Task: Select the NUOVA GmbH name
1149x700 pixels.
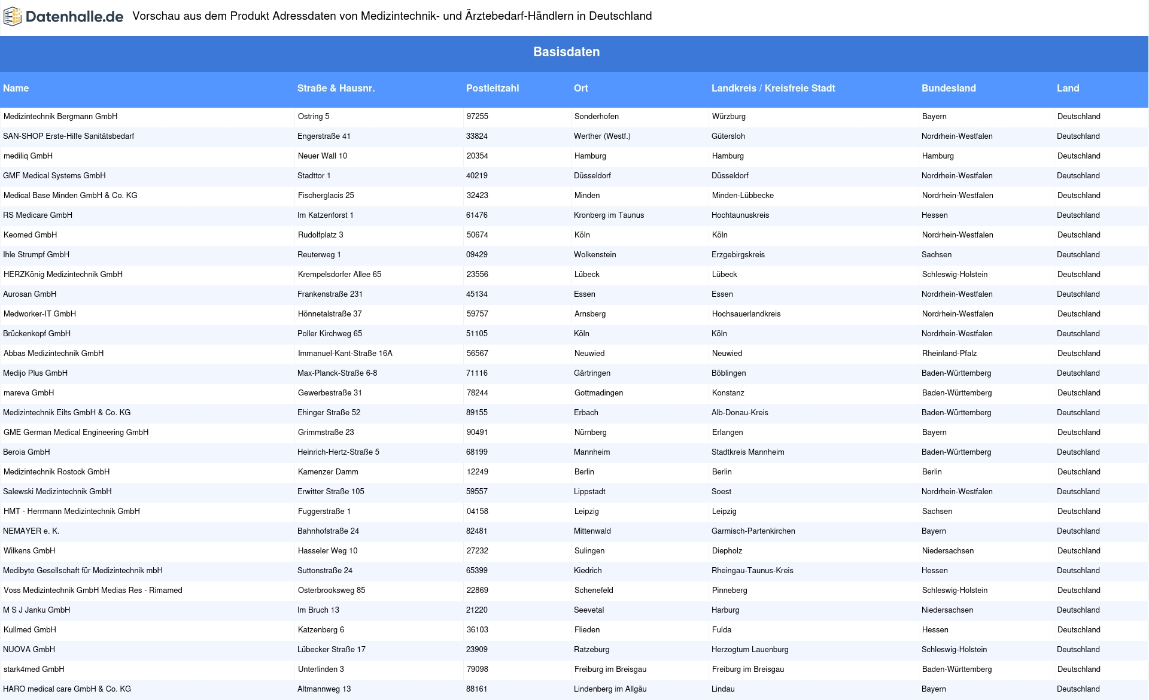Action: click(x=29, y=650)
